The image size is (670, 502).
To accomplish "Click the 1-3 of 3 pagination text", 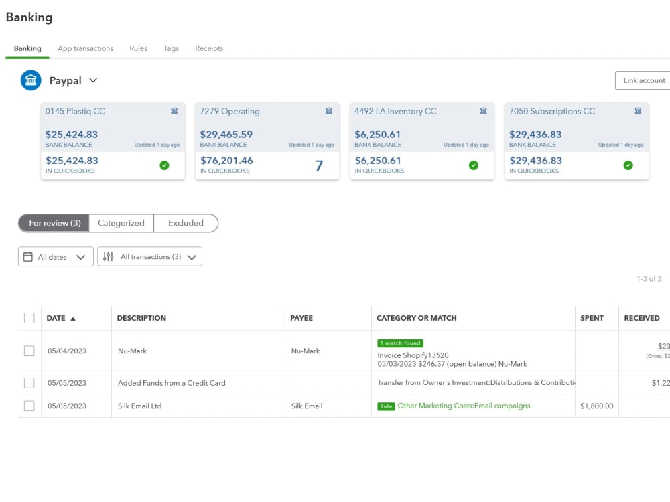I will (x=649, y=278).
